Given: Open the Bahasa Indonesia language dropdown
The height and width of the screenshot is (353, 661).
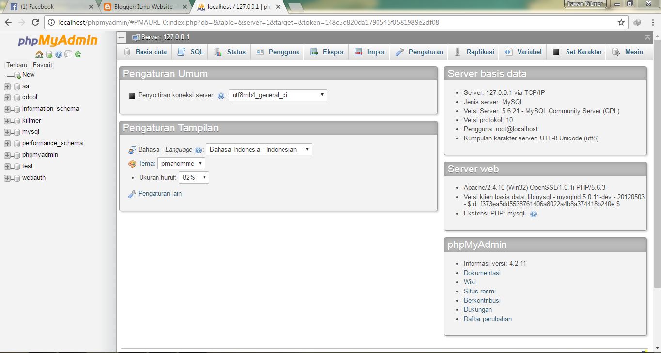Looking at the screenshot, I should (259, 150).
